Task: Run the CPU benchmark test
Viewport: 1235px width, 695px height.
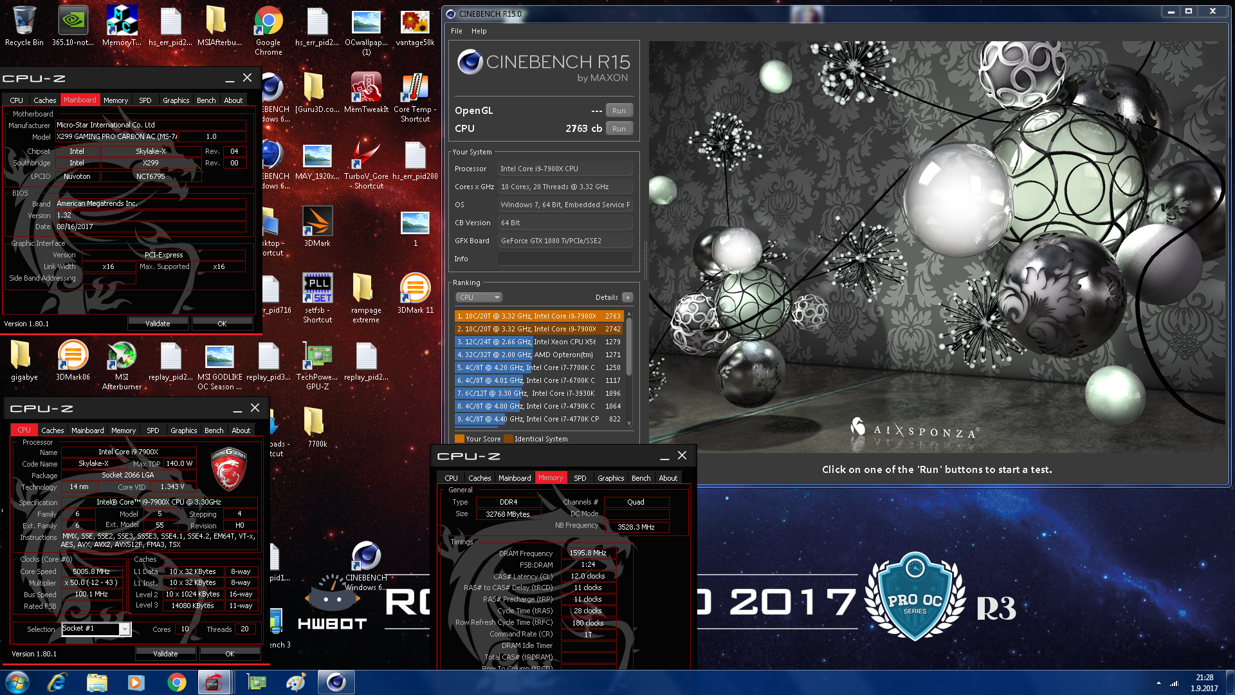Action: (x=619, y=129)
